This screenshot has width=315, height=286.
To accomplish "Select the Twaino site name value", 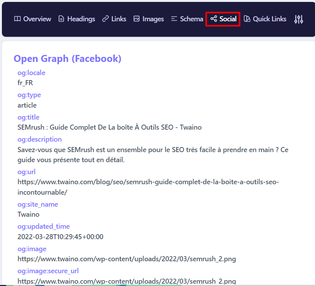I will pyautogui.click(x=29, y=214).
